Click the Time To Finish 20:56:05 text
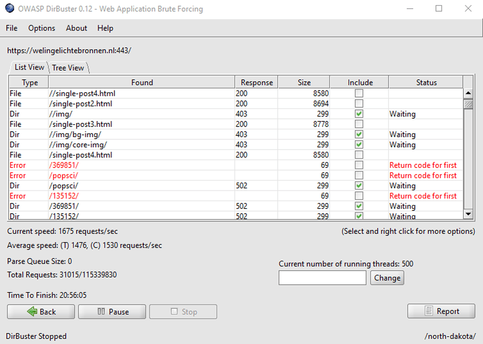Image resolution: width=483 pixels, height=344 pixels. point(47,295)
